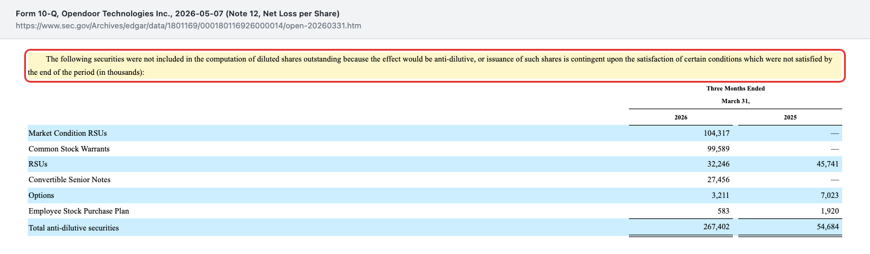Select the Employee Stock Purchase Plan label
This screenshot has width=870, height=254.
79,211
